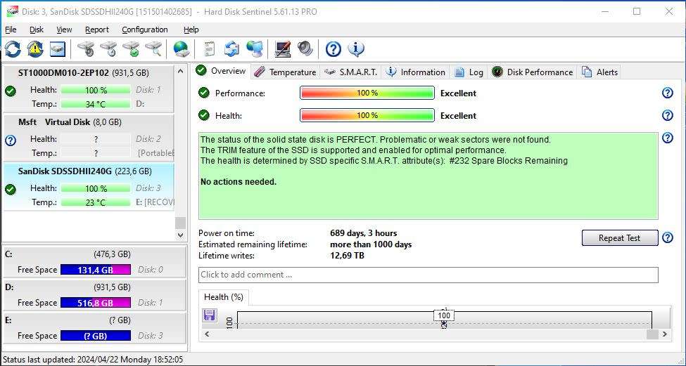Open the Disk Performance tab

pyautogui.click(x=532, y=72)
